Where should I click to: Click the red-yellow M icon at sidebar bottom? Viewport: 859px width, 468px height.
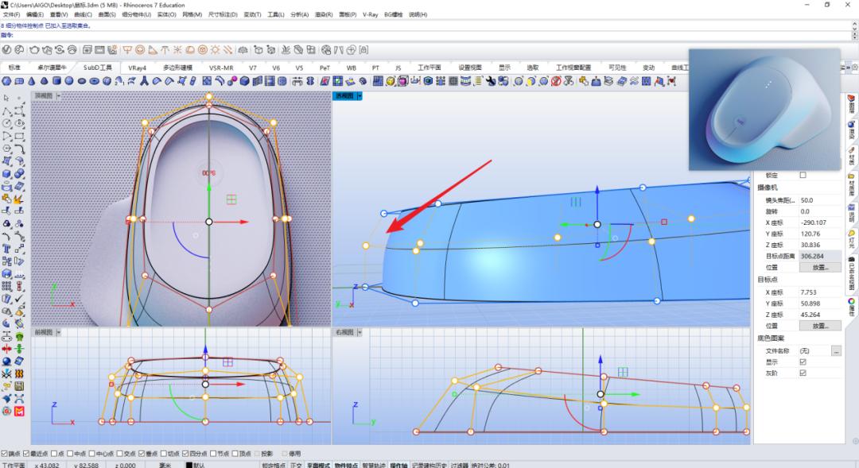pyautogui.click(x=19, y=411)
